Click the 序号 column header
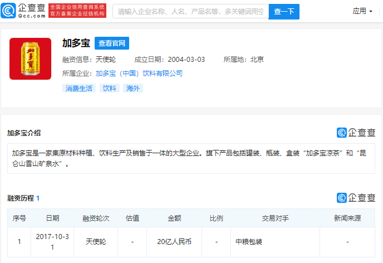 coord(19,218)
